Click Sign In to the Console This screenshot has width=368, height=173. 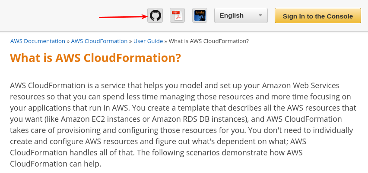(318, 15)
